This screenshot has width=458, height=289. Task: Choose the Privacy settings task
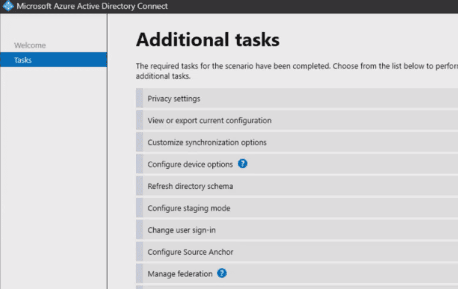[x=297, y=98]
